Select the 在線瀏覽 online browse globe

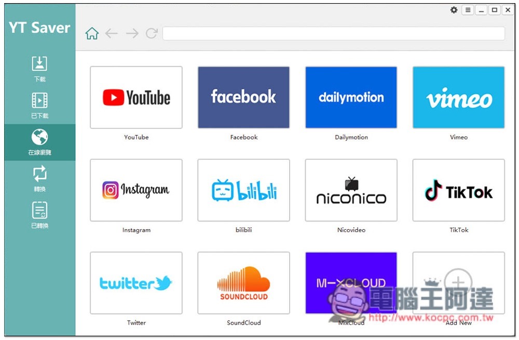[x=39, y=142]
